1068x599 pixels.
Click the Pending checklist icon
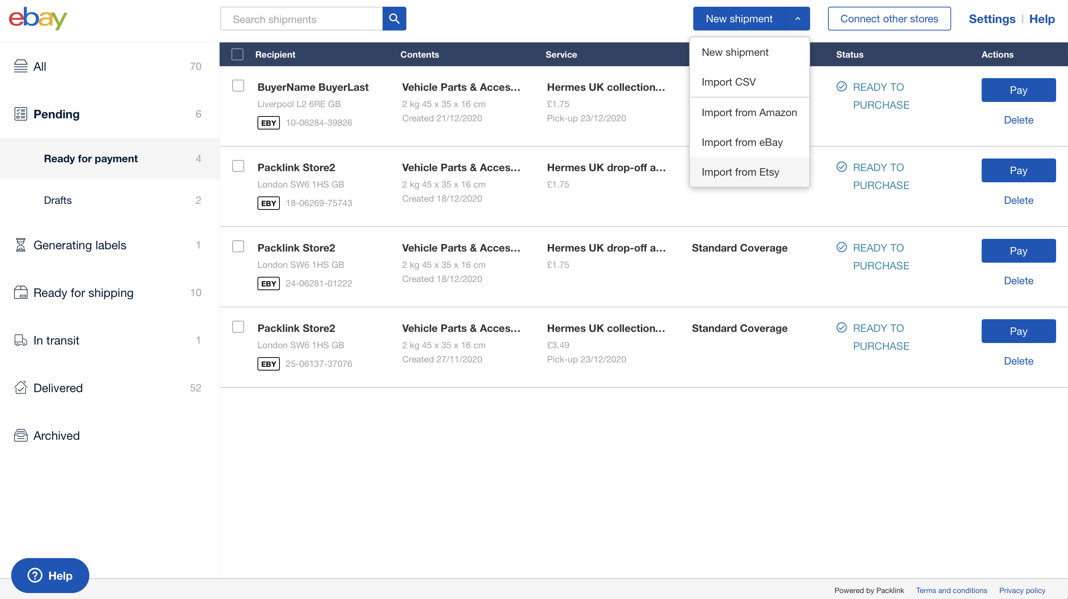21,114
